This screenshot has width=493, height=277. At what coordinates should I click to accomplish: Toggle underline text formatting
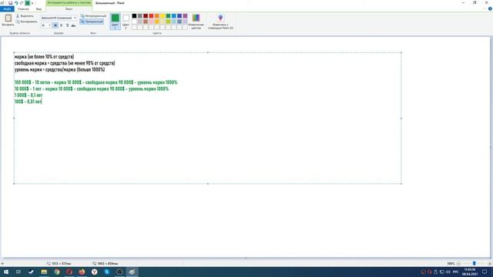click(67, 25)
